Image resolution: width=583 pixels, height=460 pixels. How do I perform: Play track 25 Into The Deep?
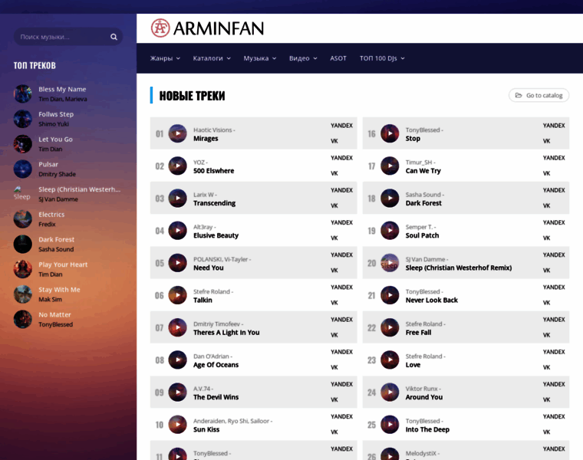coord(390,424)
